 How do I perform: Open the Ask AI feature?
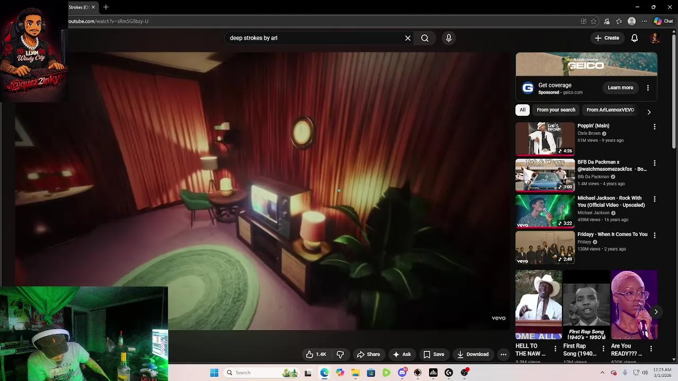click(402, 355)
